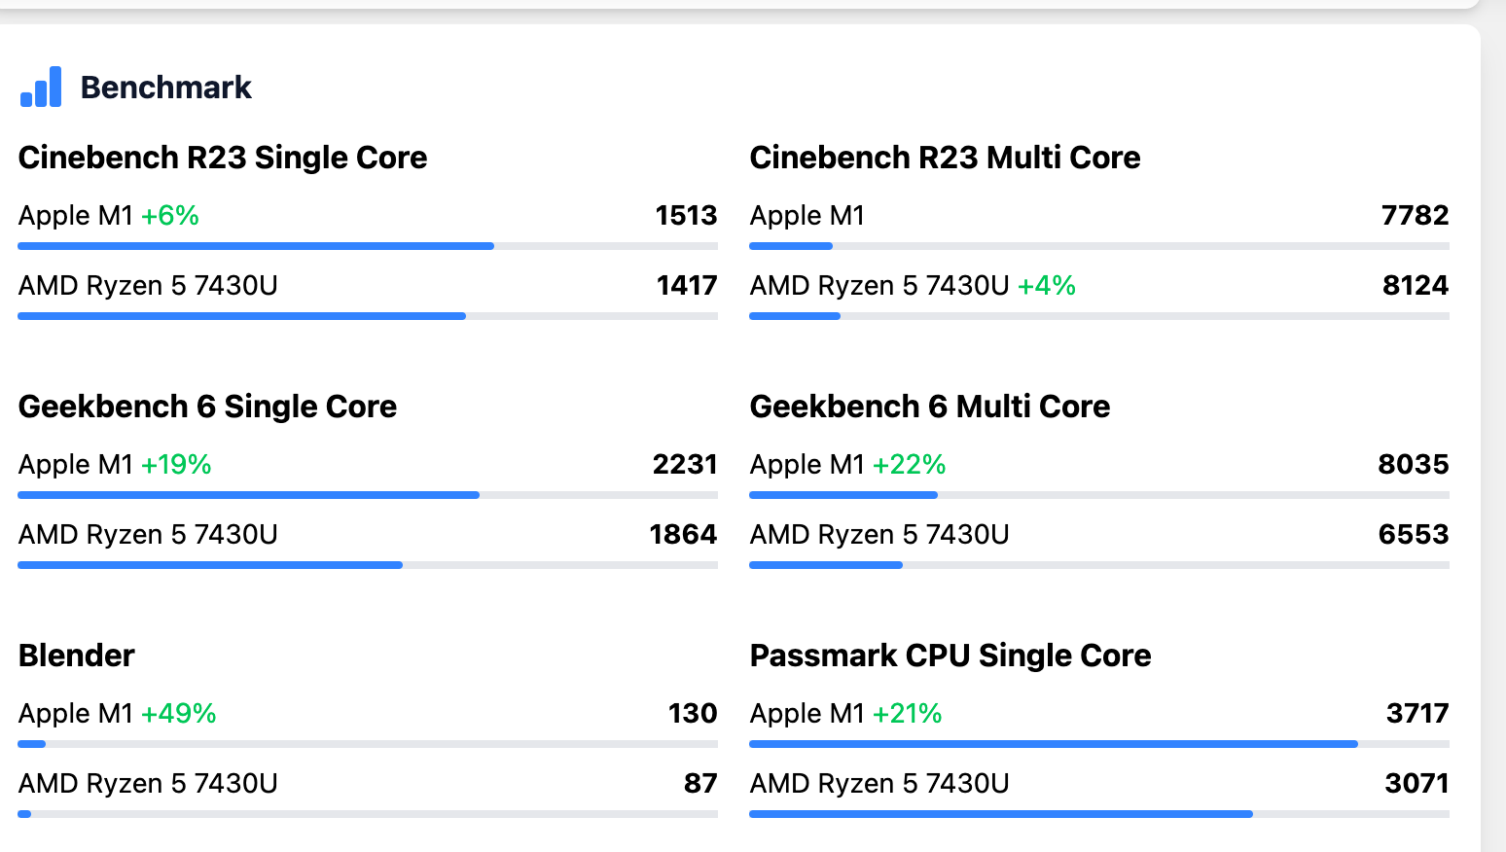Click the +4% label beside AMD Ryzen 5 7430U
The image size is (1506, 852).
1046,286
